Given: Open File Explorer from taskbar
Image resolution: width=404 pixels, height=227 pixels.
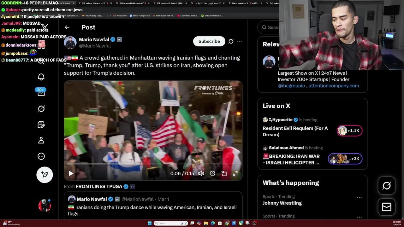Looking at the screenshot, I should (206, 223).
